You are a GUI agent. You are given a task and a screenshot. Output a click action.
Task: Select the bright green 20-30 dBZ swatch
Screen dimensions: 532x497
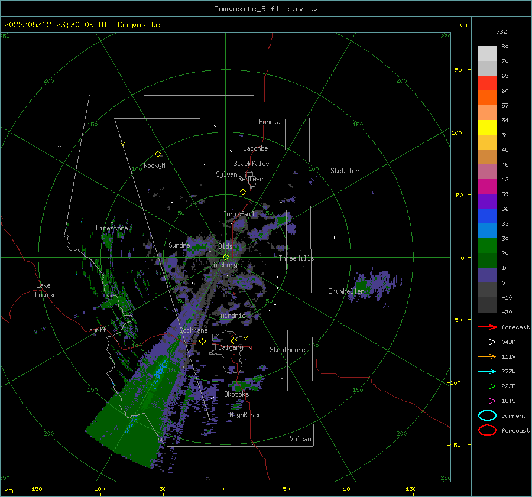(487, 246)
